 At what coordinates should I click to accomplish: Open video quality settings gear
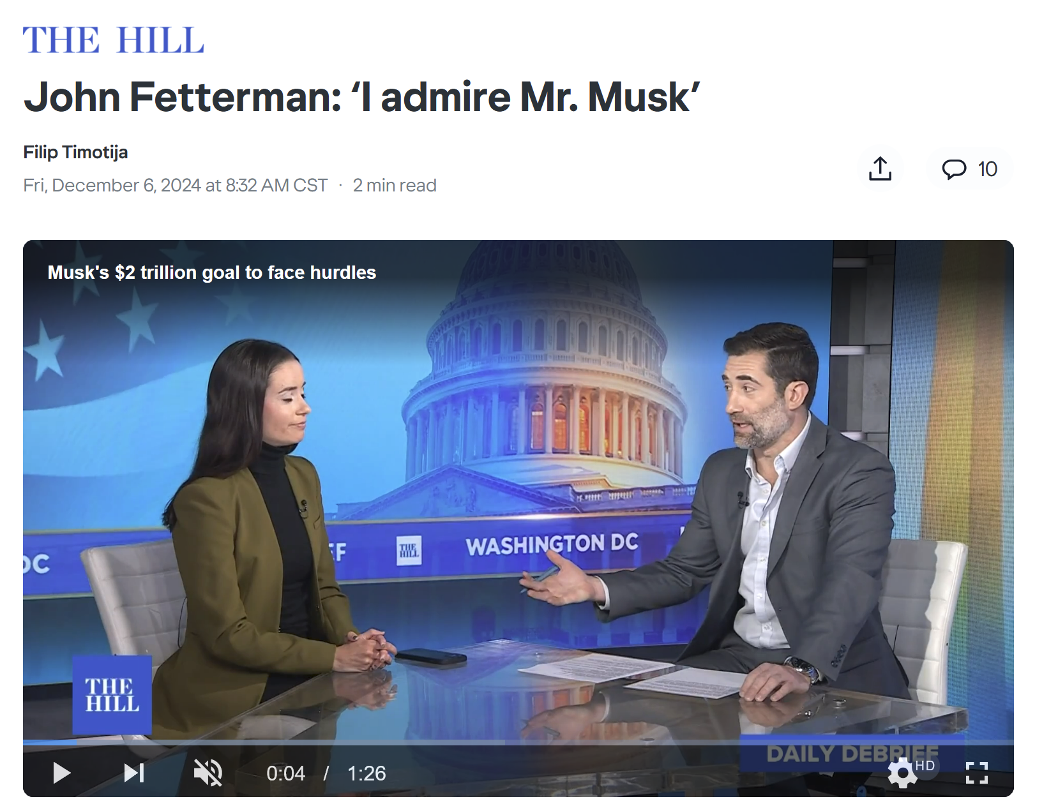point(902,773)
